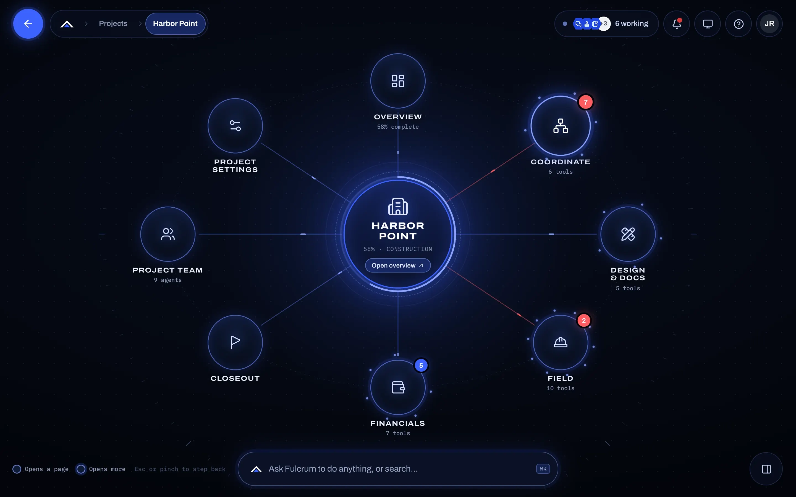
Task: Click the FINANCIALS label
Action: point(398,423)
